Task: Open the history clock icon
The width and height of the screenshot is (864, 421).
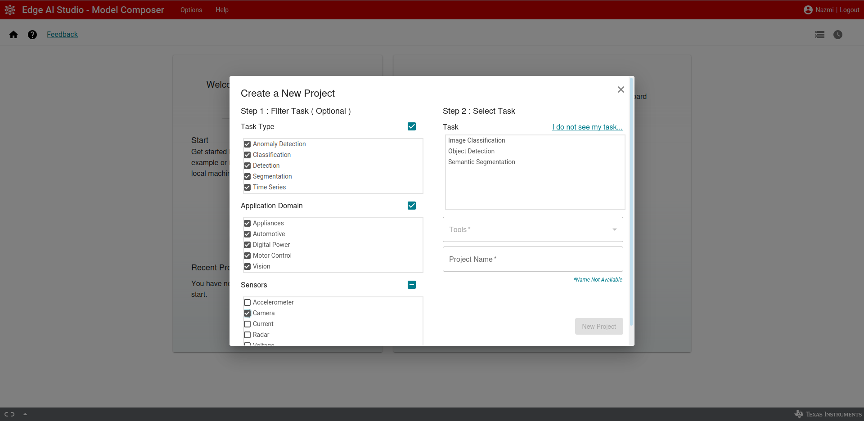Action: 838,35
